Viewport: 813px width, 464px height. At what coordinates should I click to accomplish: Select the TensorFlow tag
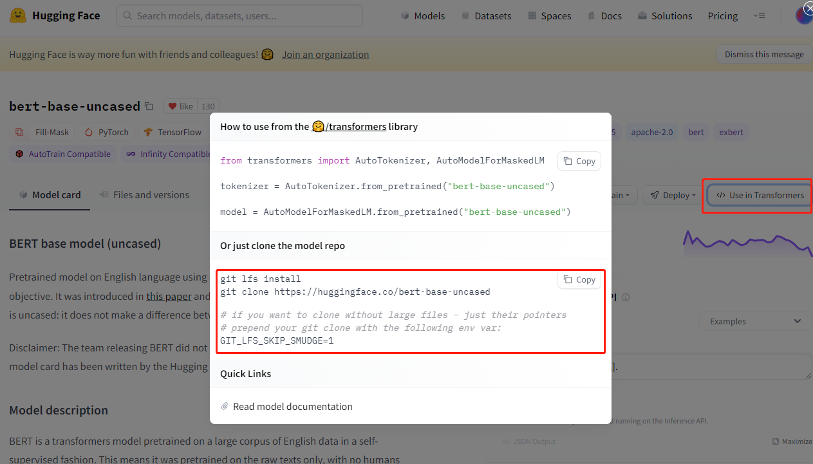(x=172, y=132)
